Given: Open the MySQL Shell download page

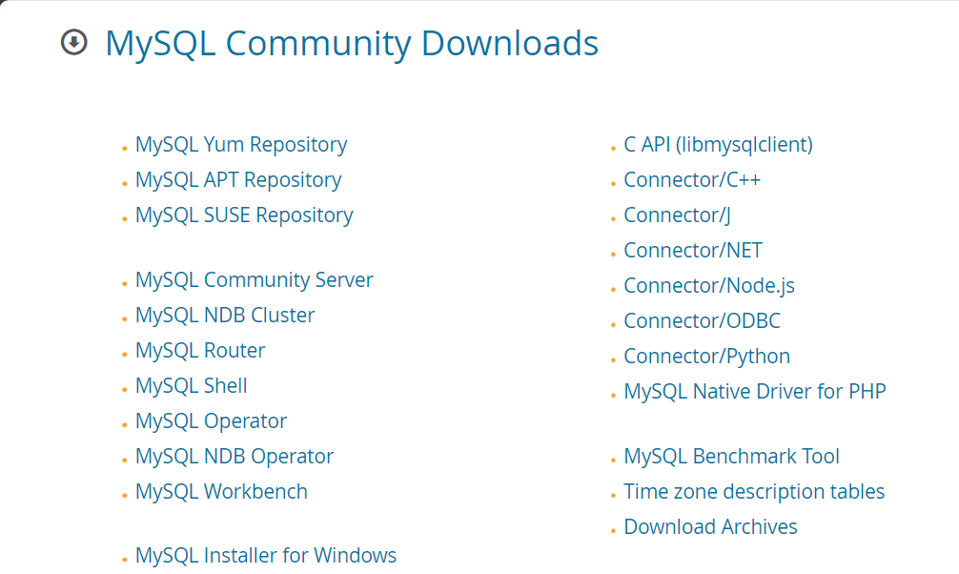Looking at the screenshot, I should coord(192,386).
